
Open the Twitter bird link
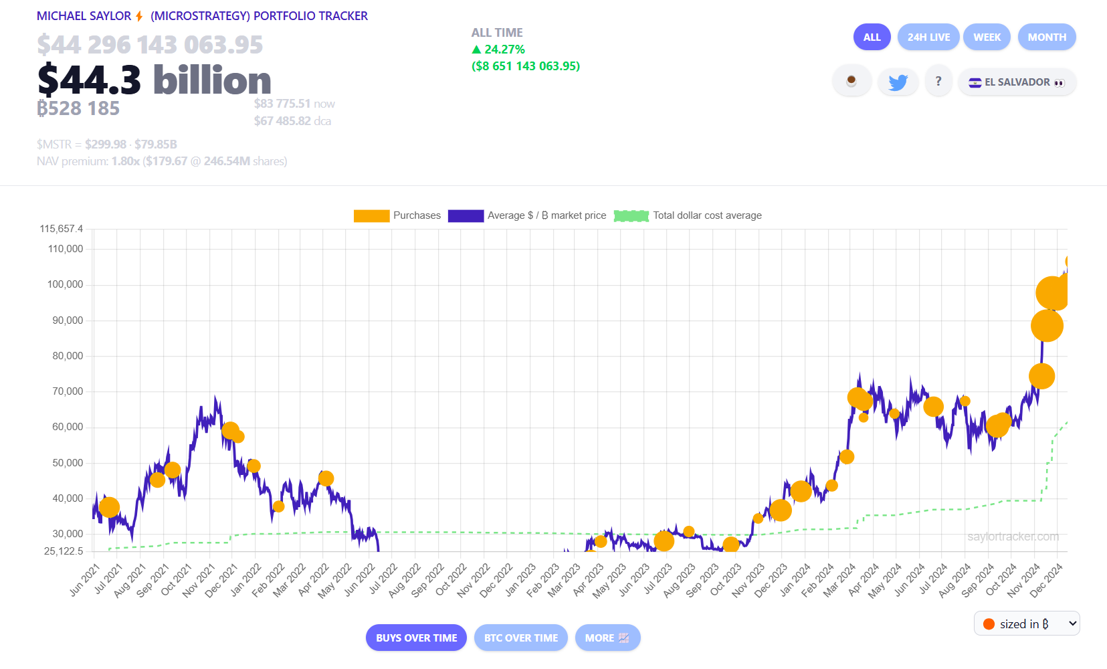[898, 82]
